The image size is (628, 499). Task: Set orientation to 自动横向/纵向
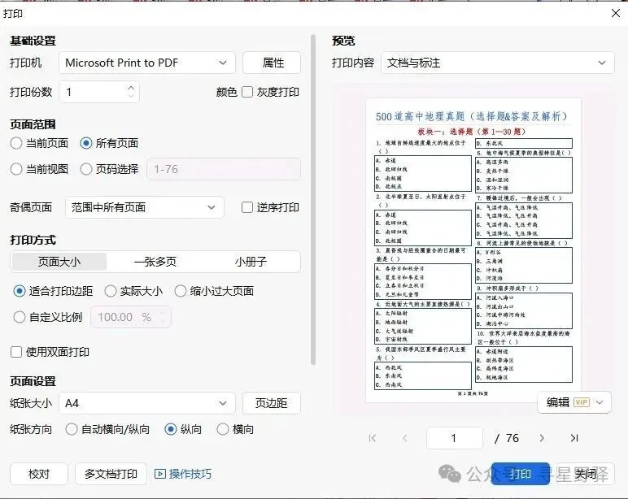pos(72,429)
